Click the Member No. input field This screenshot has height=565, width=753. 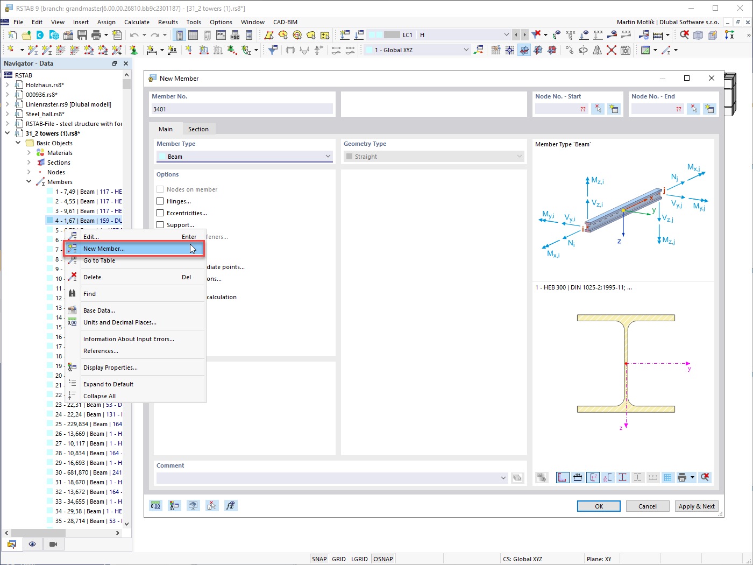[242, 109]
